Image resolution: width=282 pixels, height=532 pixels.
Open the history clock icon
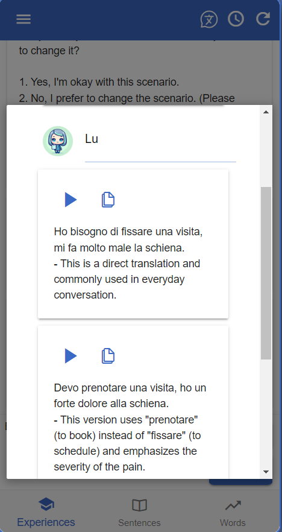[x=236, y=19]
